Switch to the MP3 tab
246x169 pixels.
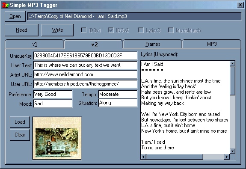click(x=211, y=44)
